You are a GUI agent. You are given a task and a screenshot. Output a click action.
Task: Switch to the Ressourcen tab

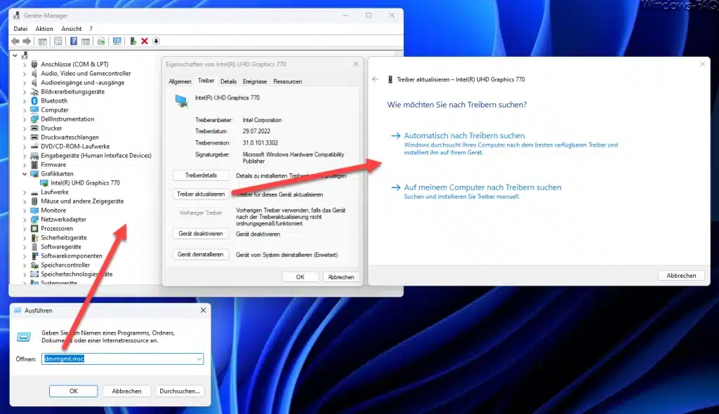click(287, 81)
